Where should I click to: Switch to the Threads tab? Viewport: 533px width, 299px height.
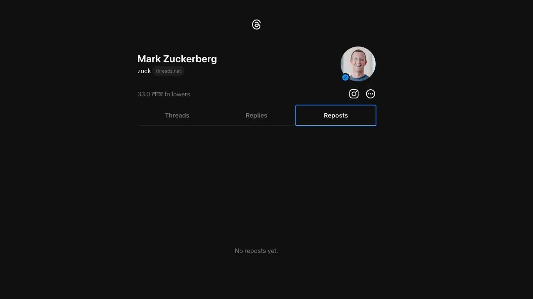pos(177,115)
